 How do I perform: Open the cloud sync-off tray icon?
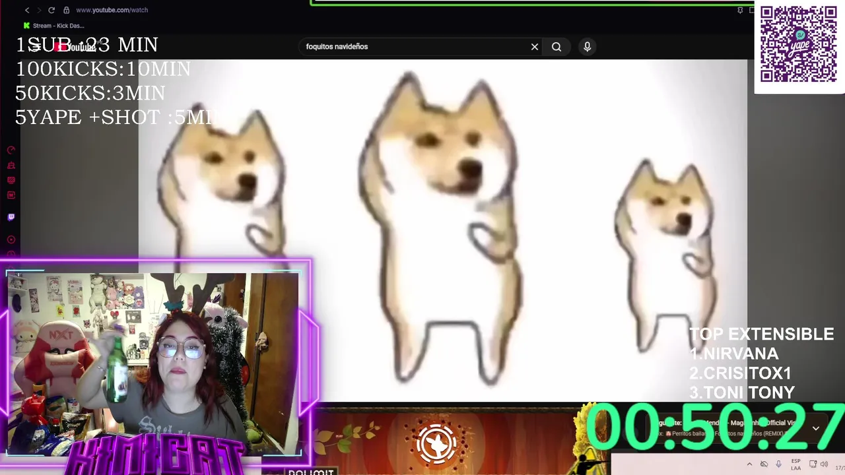pyautogui.click(x=764, y=464)
